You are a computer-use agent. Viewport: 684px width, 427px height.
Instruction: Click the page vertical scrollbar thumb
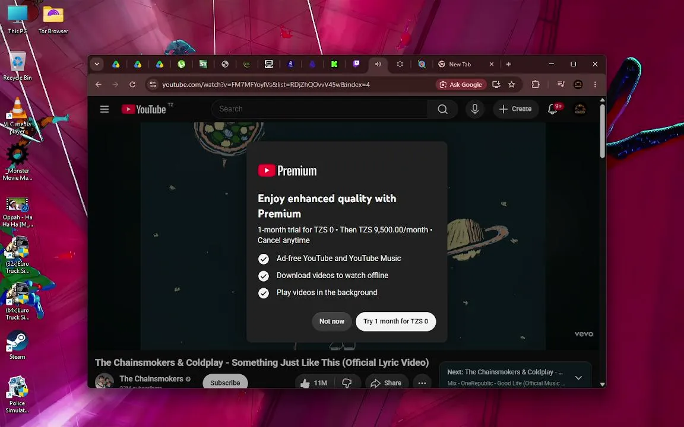click(x=603, y=130)
